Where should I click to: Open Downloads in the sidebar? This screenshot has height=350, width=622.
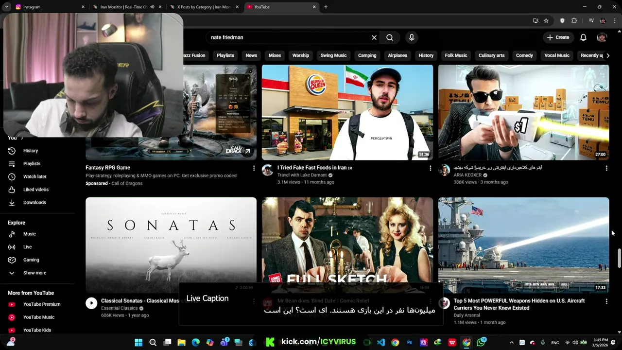[35, 202]
